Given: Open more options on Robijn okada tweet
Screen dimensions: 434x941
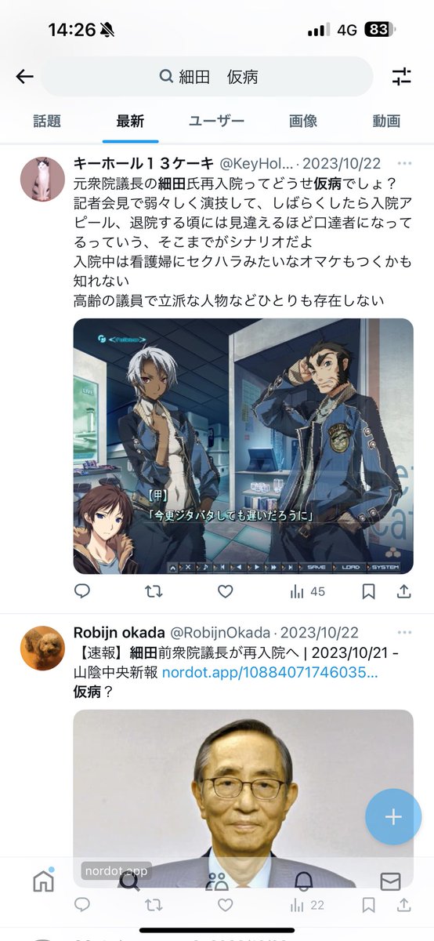Looking at the screenshot, I should point(404,632).
